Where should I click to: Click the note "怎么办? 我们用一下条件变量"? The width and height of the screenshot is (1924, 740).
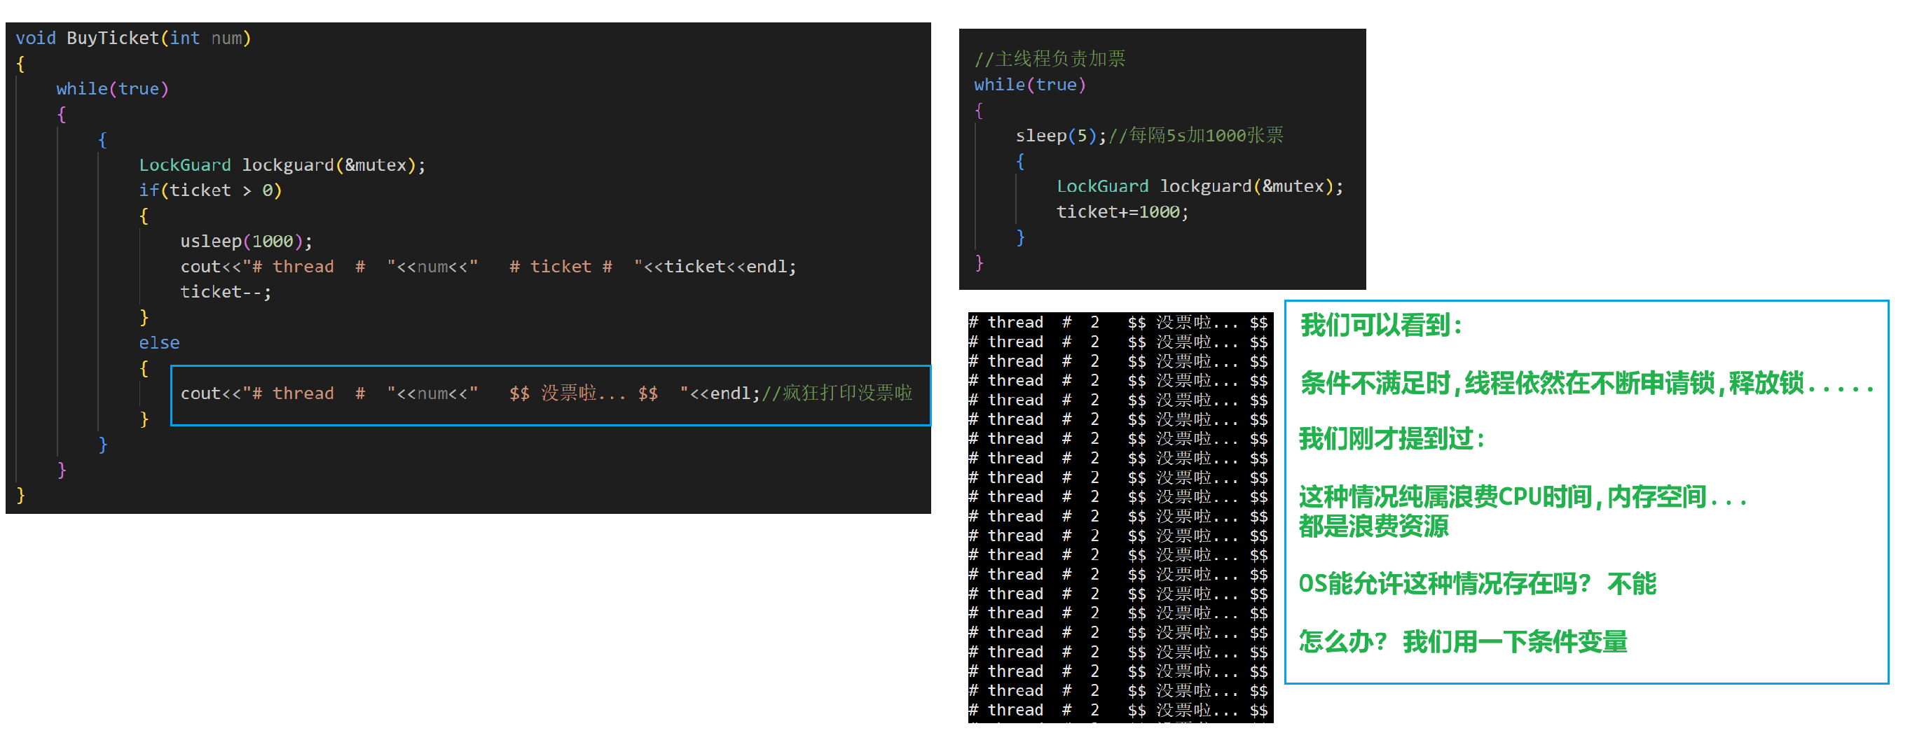[x=1462, y=641]
